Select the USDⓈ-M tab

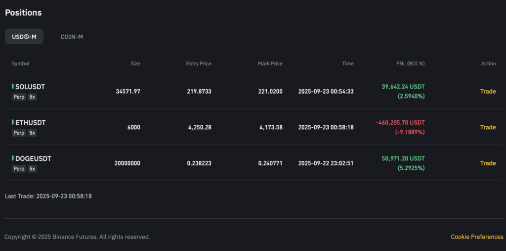click(24, 37)
